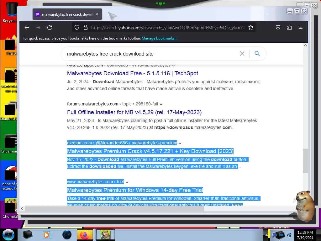Open Malwarebytes Premium Crack v4.5.17.221 result
321x241 pixels.
pyautogui.click(x=150, y=151)
